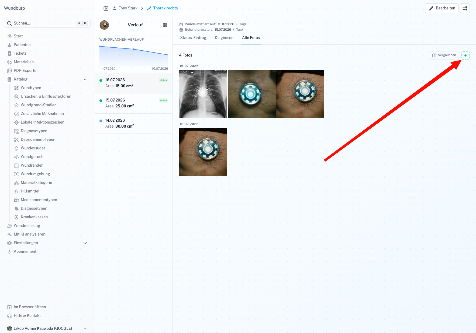476x333 pixels.
Task: Toggle the right side panel layout icon
Action: tap(465, 8)
